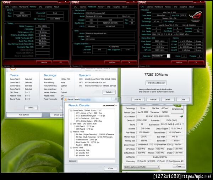Screen dimensions: 213x180
Task: Open Mainboard tab in the processor CPU-Z window
Action: pos(159,7)
